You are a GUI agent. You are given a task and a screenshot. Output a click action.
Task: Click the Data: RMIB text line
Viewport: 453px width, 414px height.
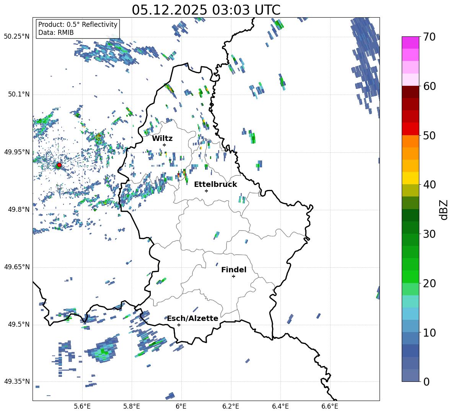56,33
